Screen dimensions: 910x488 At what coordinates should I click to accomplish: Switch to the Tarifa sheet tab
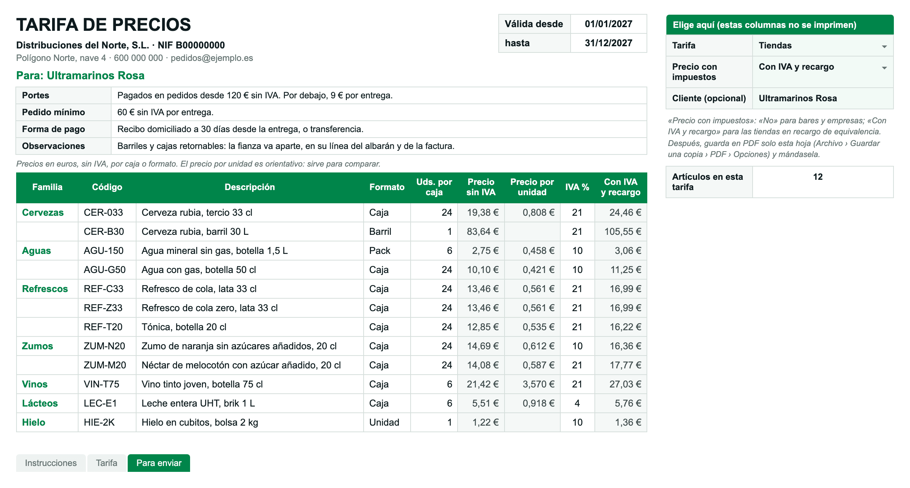tap(106, 463)
